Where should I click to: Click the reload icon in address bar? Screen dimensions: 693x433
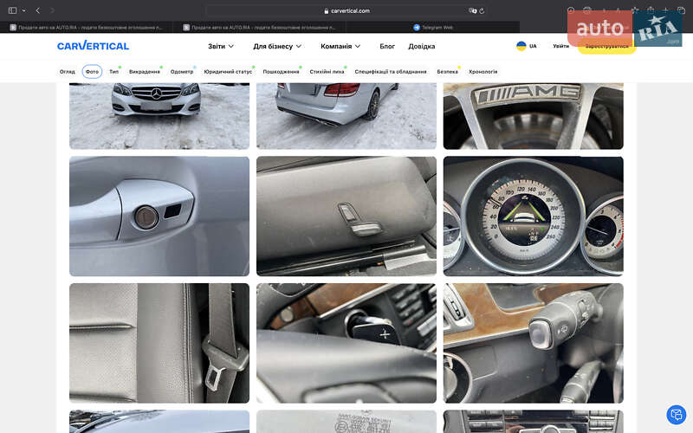pos(483,10)
